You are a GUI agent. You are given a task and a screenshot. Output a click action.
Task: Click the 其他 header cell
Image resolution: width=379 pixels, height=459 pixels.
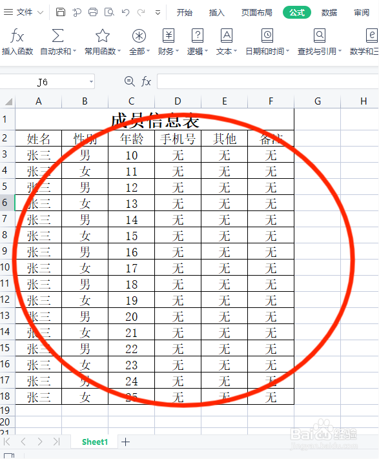[x=224, y=138]
